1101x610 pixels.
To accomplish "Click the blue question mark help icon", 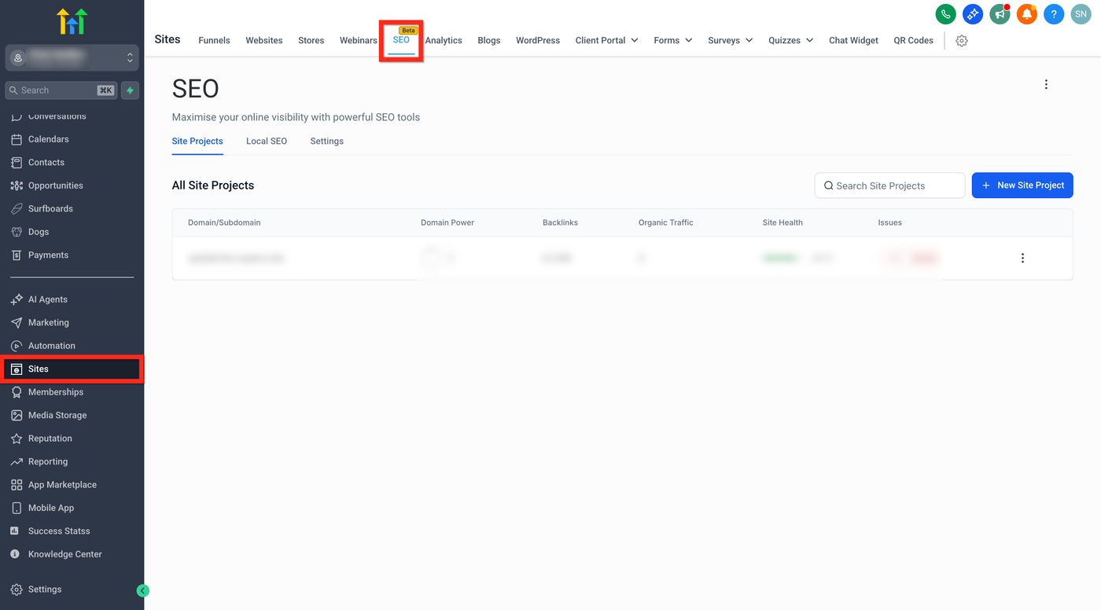I will [1054, 13].
